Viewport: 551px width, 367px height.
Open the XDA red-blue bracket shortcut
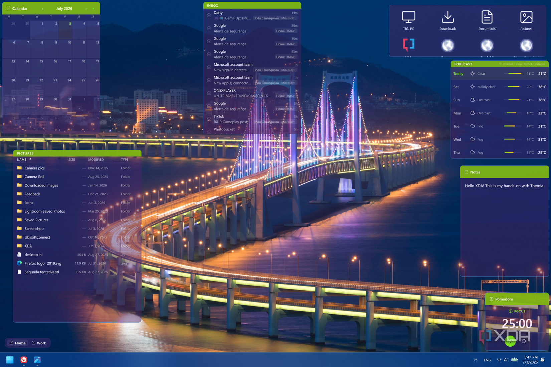click(408, 45)
